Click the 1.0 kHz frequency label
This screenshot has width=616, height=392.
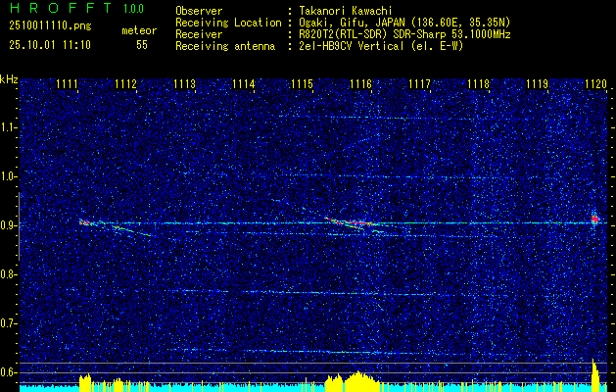pyautogui.click(x=9, y=176)
